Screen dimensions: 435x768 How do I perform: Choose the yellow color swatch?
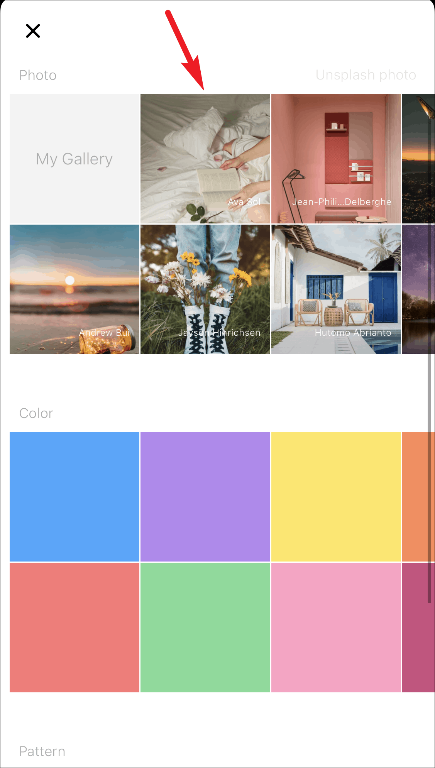tap(336, 497)
